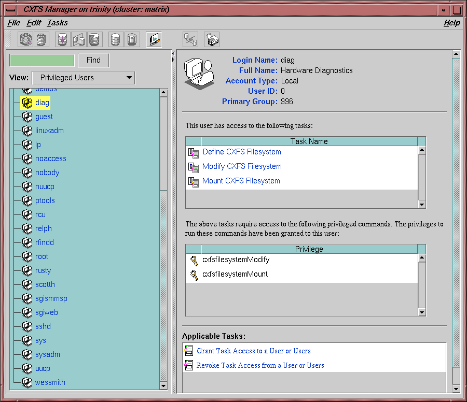This screenshot has height=402, width=467.
Task: Click the green Find text field
Action: coord(42,61)
